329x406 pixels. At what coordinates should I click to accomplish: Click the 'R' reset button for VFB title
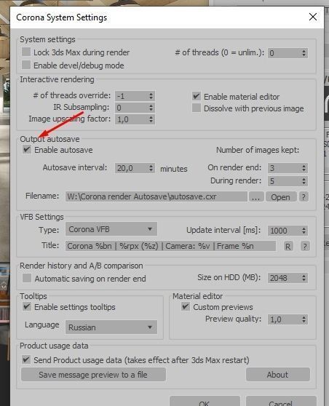click(288, 246)
